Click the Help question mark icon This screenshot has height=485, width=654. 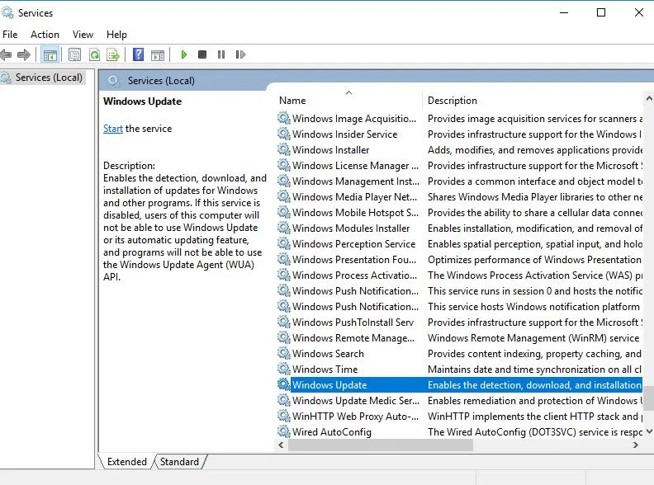point(137,55)
